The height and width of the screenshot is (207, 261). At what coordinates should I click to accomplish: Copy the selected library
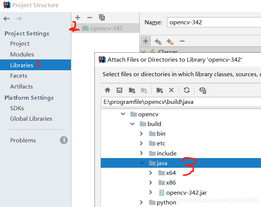click(x=102, y=18)
